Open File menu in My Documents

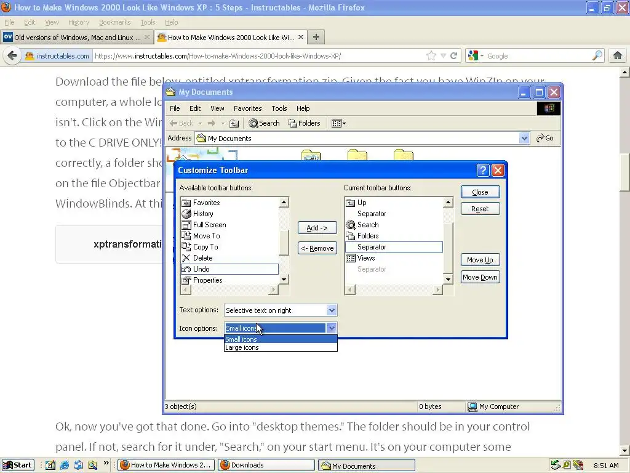point(175,108)
